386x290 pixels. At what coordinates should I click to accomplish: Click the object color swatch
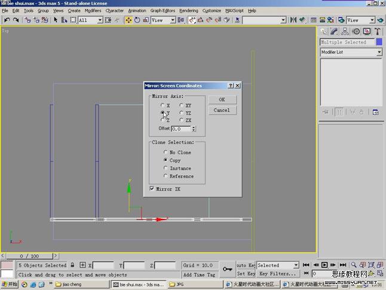(379, 42)
